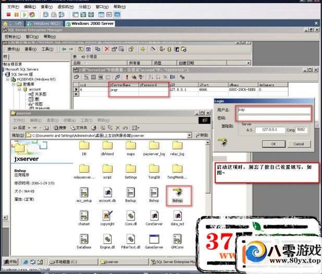322x274 pixels.
Task: Click Cancel in the Login dialog
Action: [299, 144]
